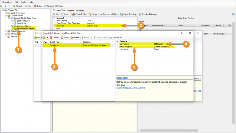This screenshot has width=236, height=133.
Task: Maximize the Export Definitions dialog
Action: coord(182,33)
